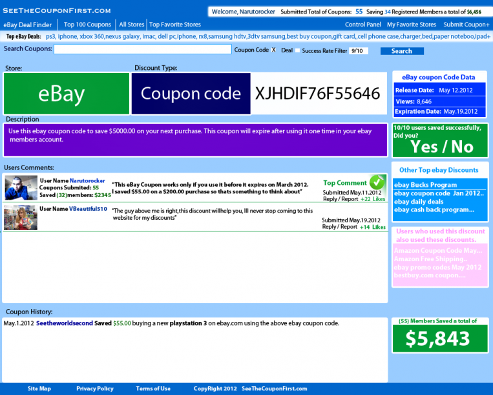Open ebay Bucks Program discount
The height and width of the screenshot is (395, 493).
tap(425, 185)
